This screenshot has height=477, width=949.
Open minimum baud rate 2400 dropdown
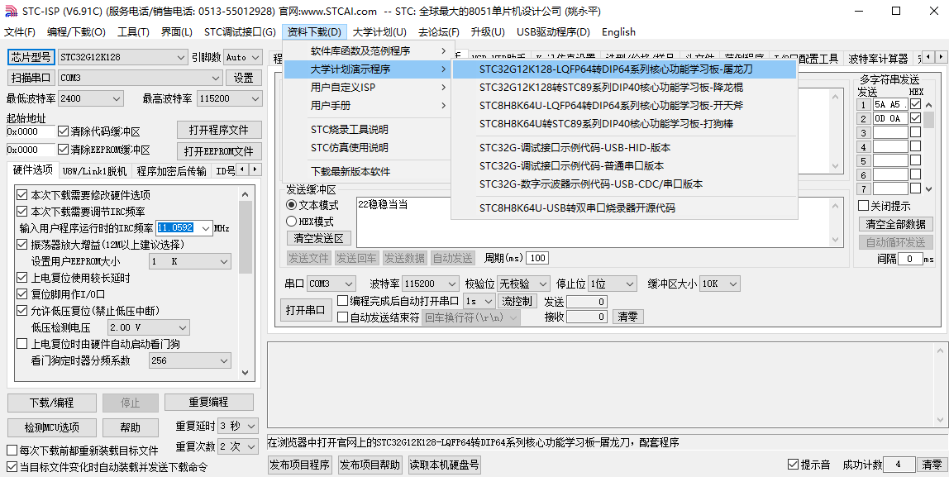pos(91,98)
